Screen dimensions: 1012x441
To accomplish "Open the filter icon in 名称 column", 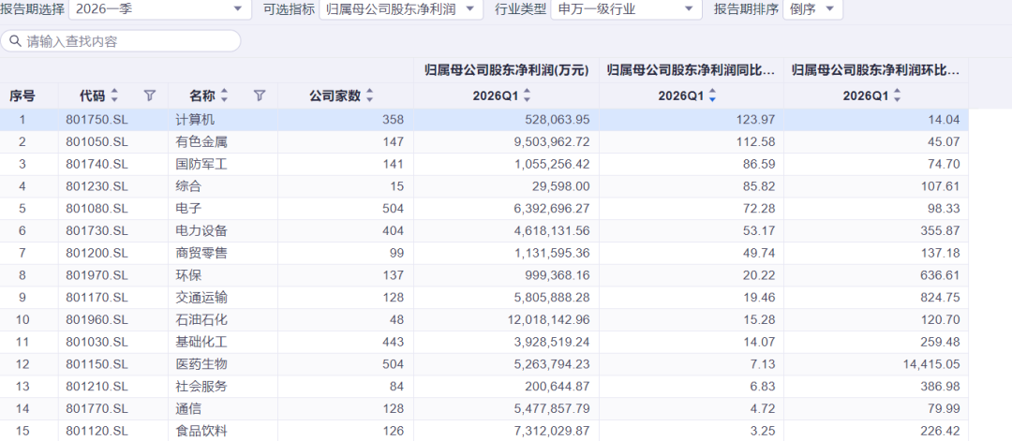I will 260,96.
